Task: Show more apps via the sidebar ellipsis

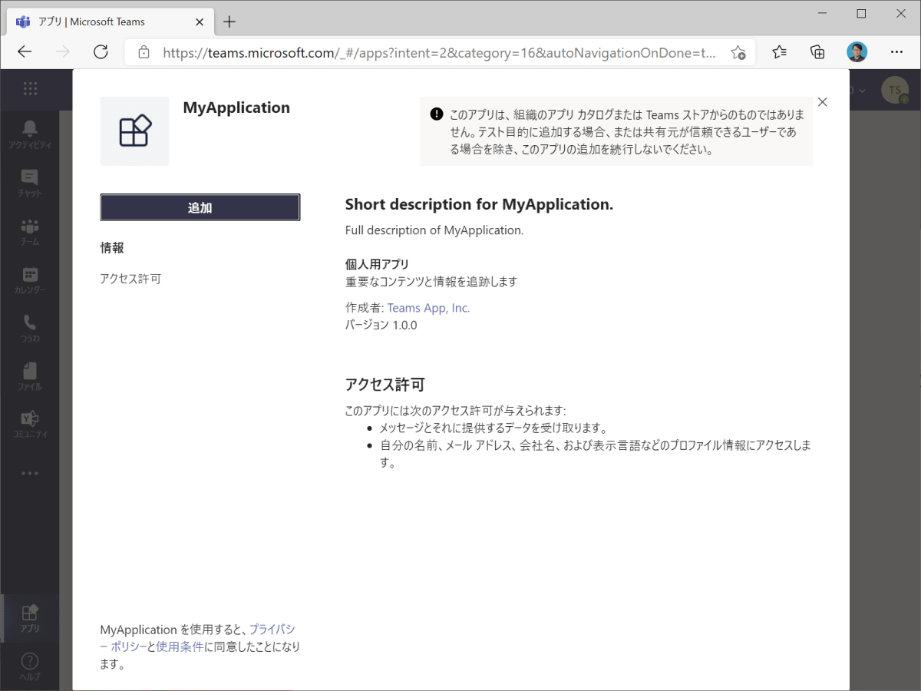Action: [30, 473]
